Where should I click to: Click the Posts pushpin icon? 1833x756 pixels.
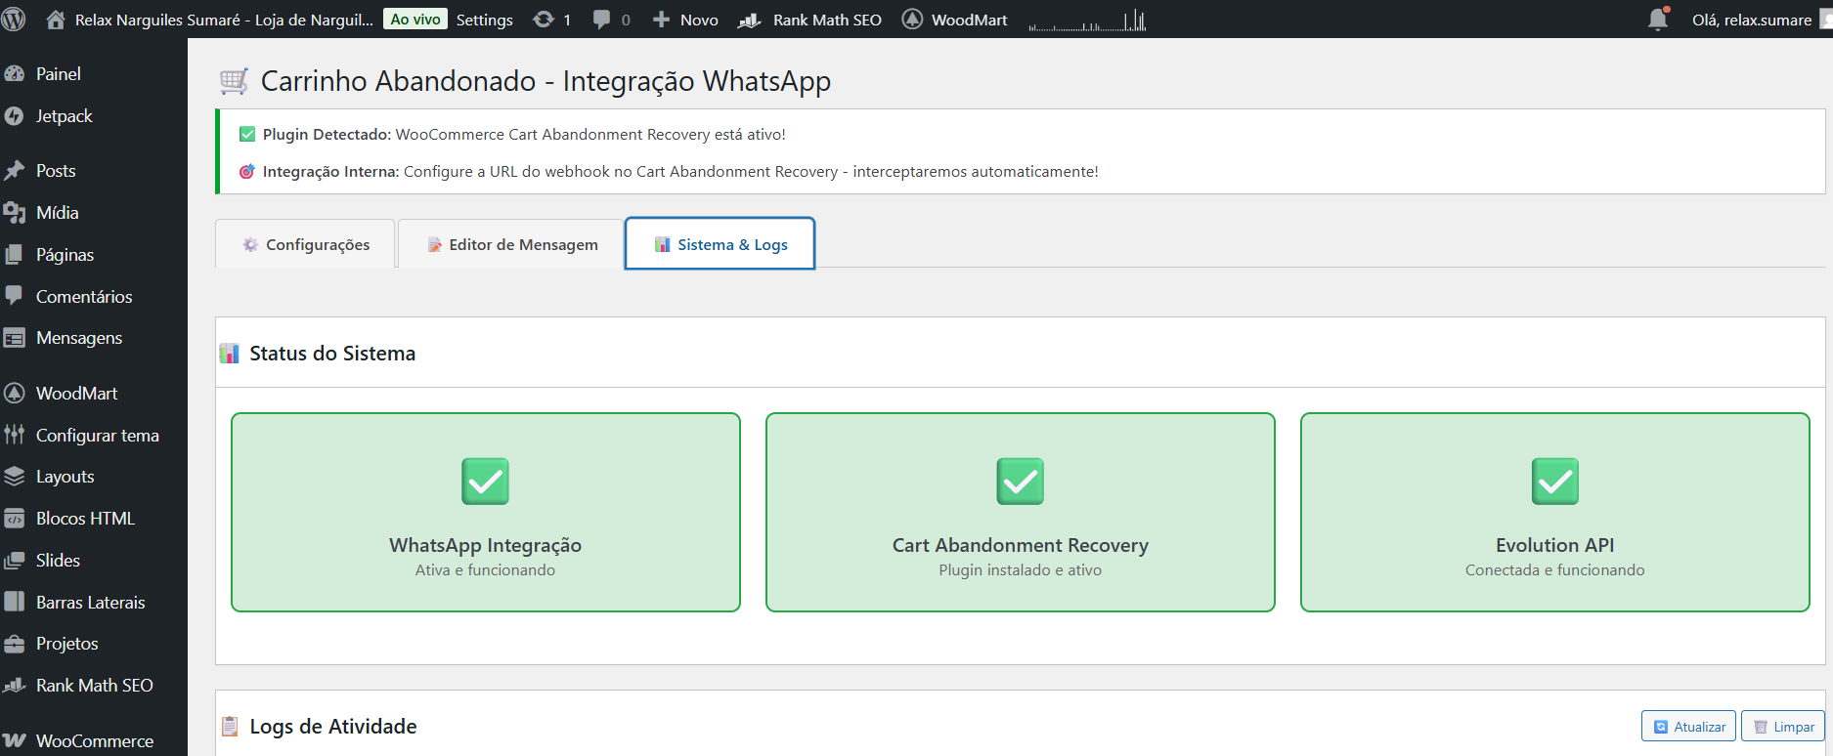15,171
